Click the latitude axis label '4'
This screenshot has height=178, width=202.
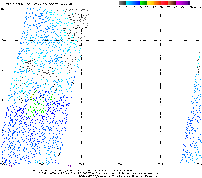pos(2,100)
